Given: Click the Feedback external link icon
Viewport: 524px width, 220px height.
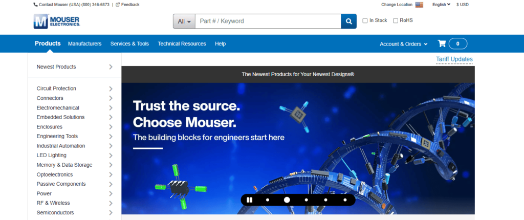Looking at the screenshot, I should click(x=118, y=5).
